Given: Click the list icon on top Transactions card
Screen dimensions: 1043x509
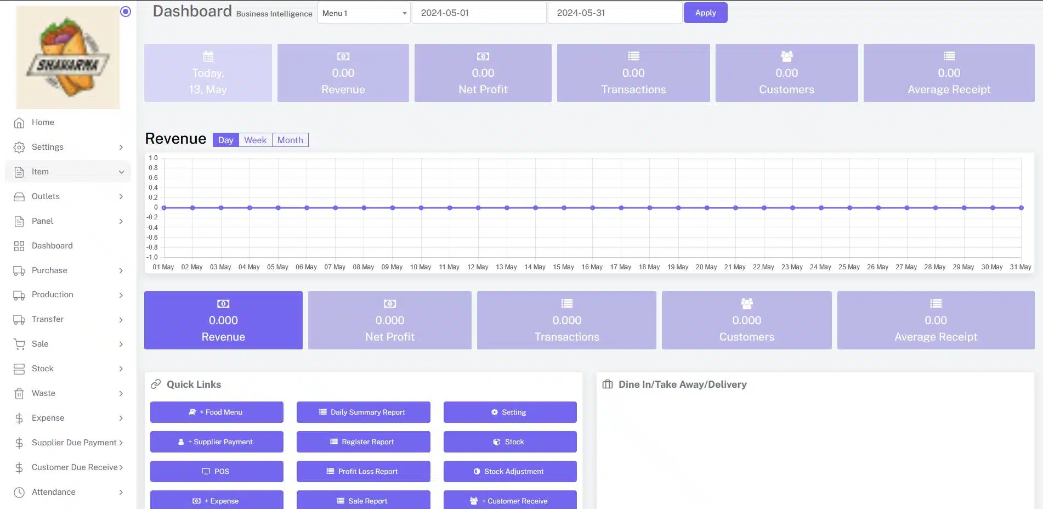Looking at the screenshot, I should click(x=633, y=56).
